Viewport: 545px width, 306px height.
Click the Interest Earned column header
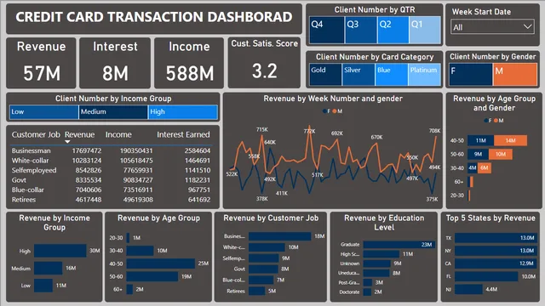[183, 134]
